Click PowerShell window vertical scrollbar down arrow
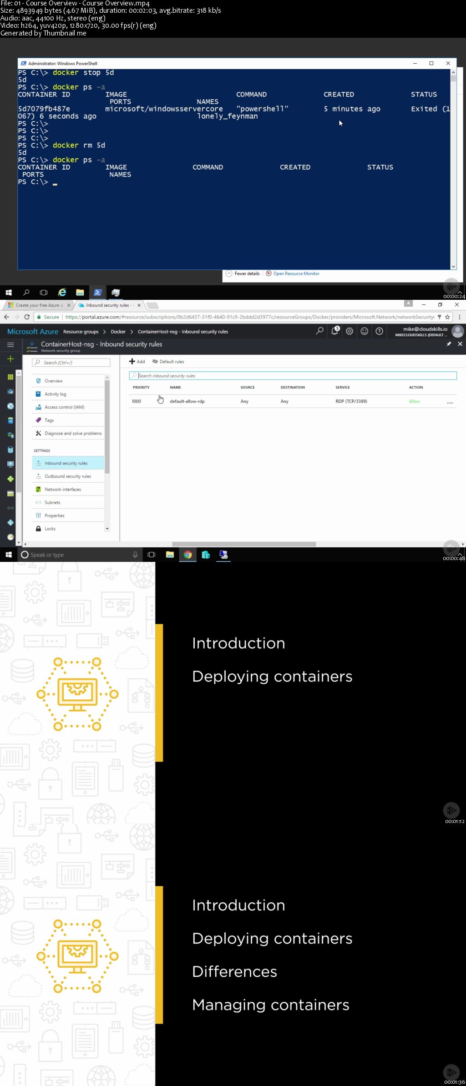The width and height of the screenshot is (466, 1086). pyautogui.click(x=453, y=267)
